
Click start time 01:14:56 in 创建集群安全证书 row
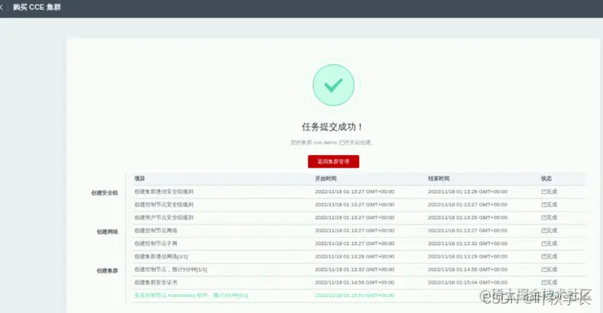(x=355, y=282)
